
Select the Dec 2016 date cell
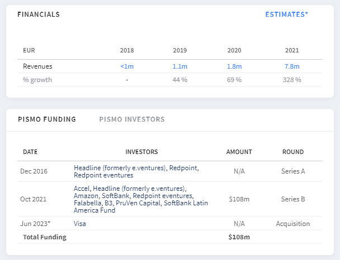pyautogui.click(x=34, y=171)
